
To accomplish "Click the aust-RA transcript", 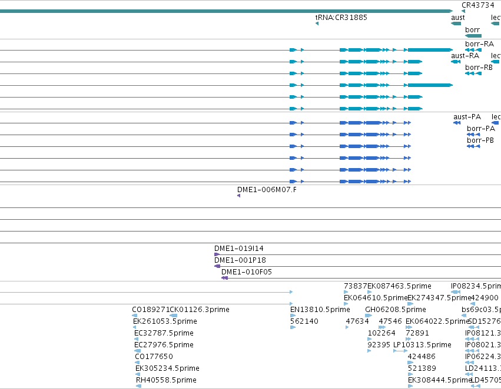I will coord(456,62).
